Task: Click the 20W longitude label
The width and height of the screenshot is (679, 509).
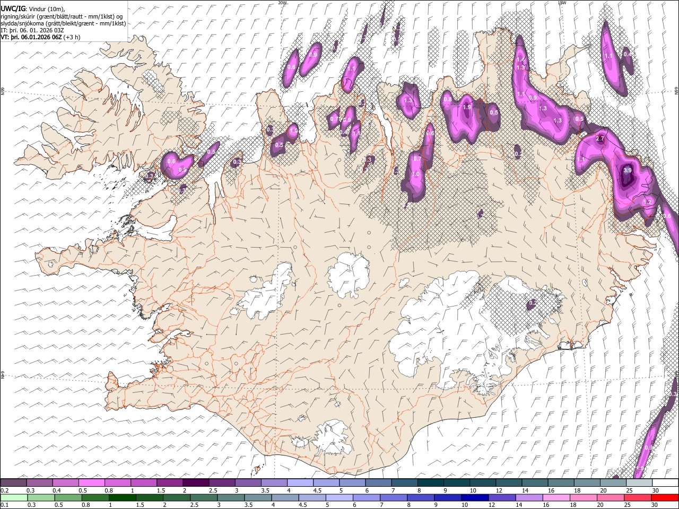Action: point(282,3)
